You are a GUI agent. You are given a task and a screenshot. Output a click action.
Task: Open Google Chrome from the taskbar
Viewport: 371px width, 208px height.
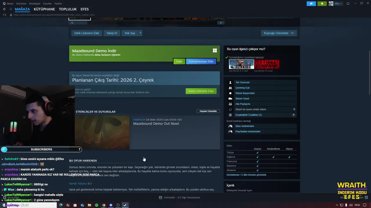click(x=104, y=205)
